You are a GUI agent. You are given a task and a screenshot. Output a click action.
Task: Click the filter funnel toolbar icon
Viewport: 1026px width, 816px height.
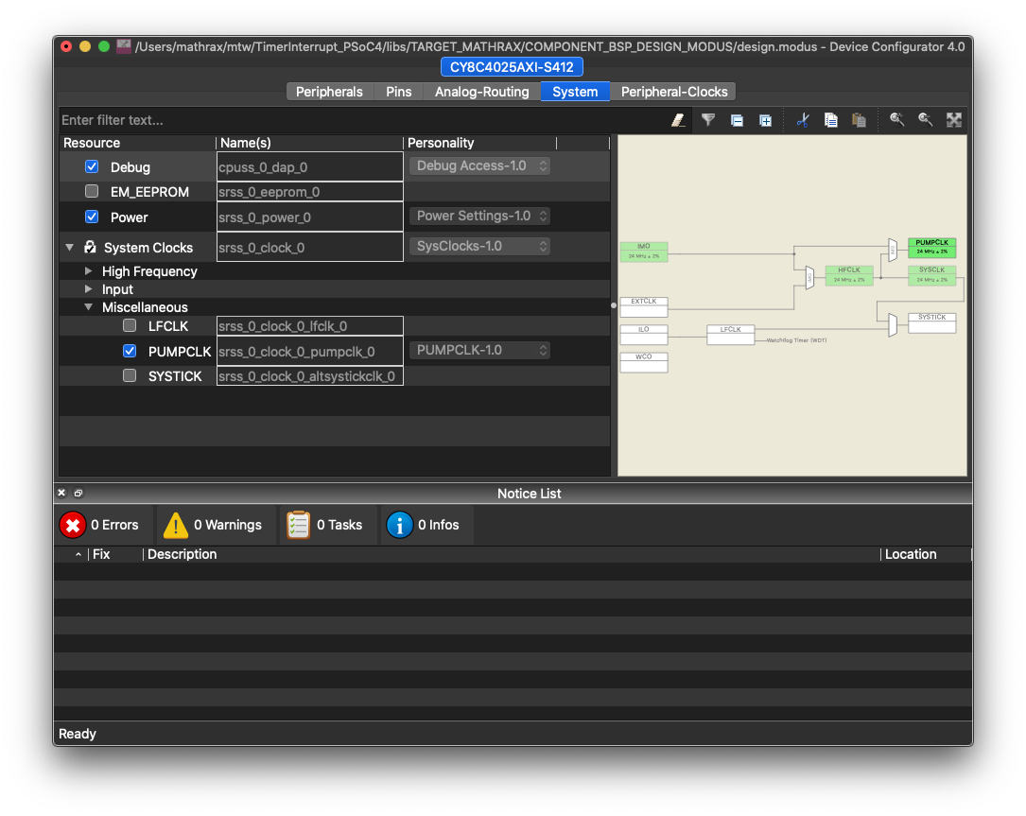(706, 120)
